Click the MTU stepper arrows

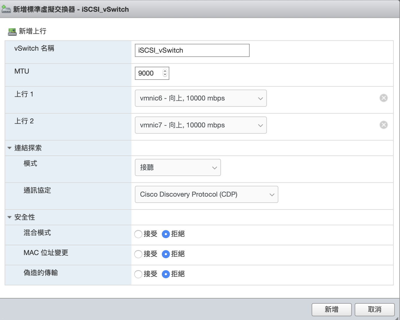pos(165,73)
